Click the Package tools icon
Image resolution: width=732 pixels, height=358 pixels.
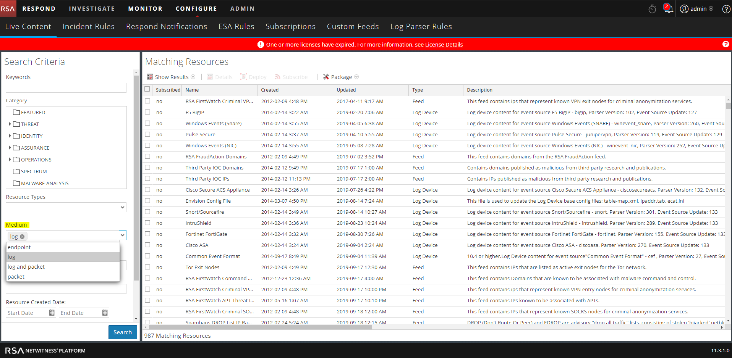pos(326,77)
